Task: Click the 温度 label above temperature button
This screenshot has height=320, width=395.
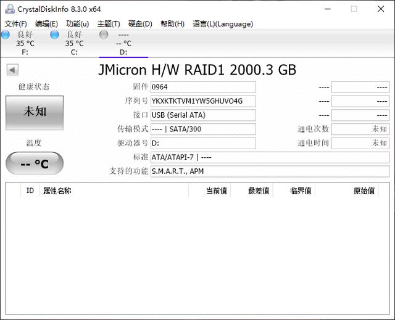Action: pyautogui.click(x=34, y=143)
